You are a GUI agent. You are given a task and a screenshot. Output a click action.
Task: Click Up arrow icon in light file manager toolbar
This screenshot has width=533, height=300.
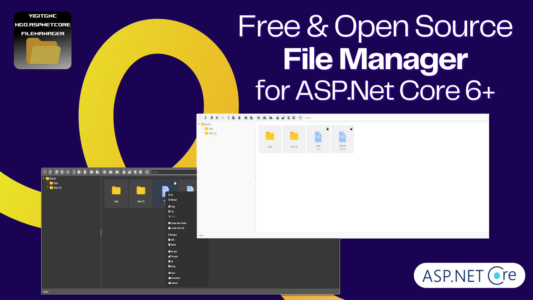205,118
